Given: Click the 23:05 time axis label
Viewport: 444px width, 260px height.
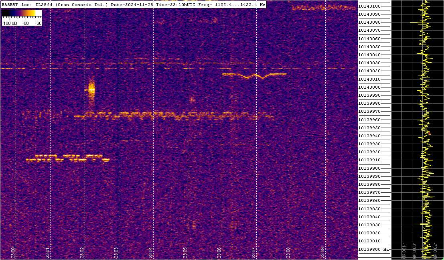Looking at the screenshot, I should 185,253.
